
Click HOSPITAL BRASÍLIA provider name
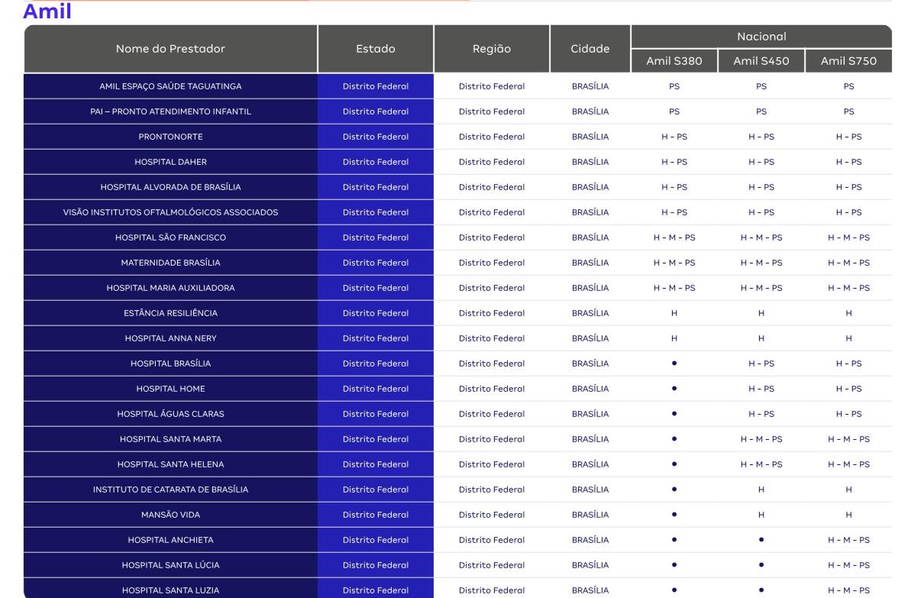point(170,364)
